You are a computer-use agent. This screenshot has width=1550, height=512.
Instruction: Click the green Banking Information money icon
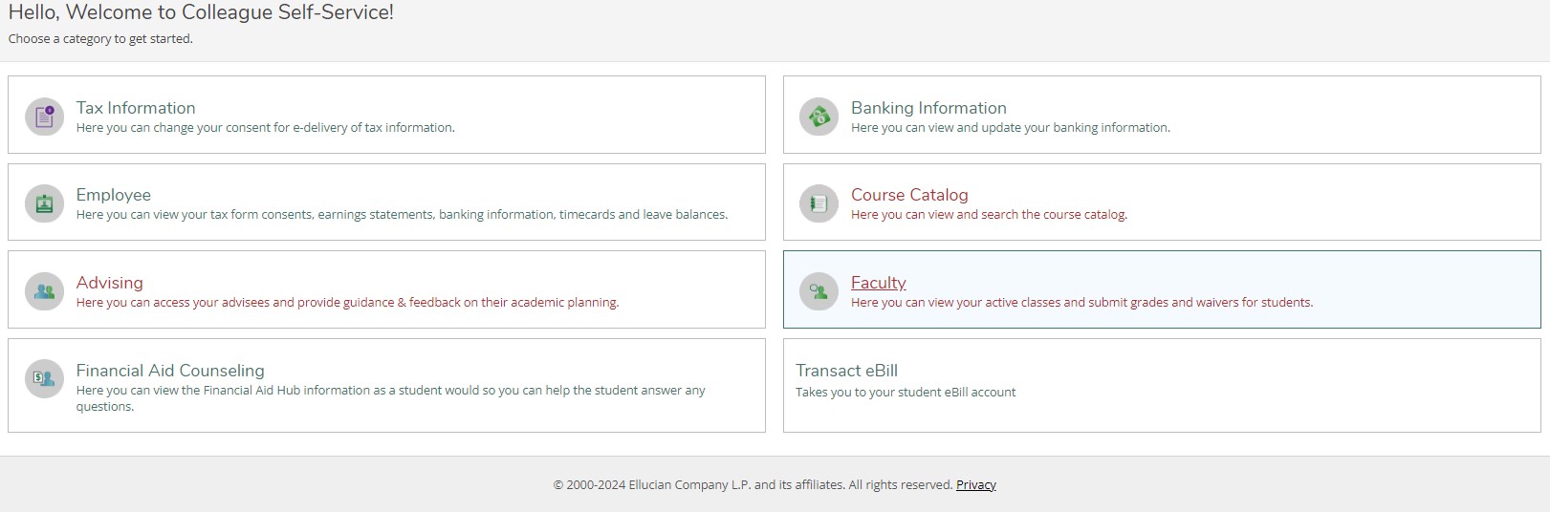pyautogui.click(x=819, y=117)
